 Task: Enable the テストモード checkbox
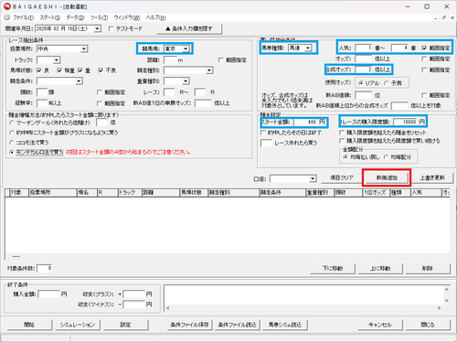[112, 28]
